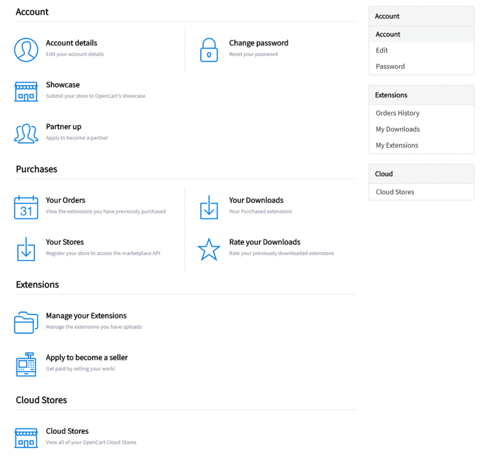
Task: Click the Change password padlock icon
Action: [x=208, y=49]
